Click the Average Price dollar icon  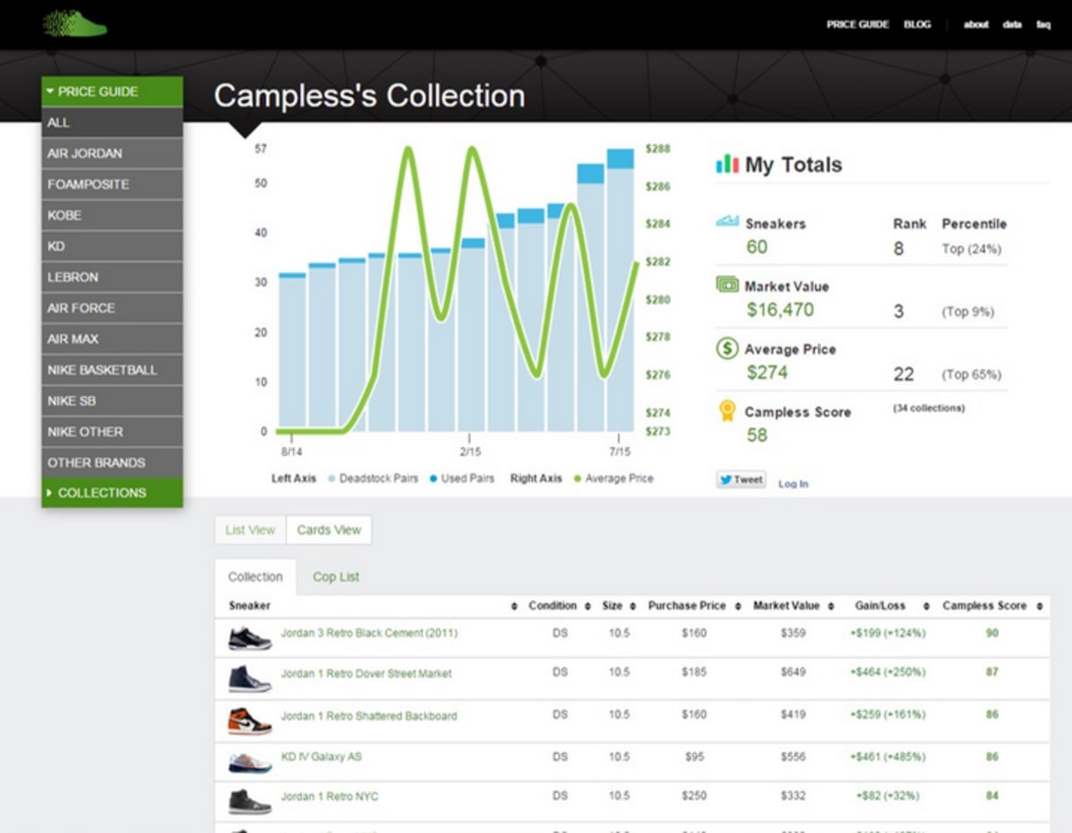point(727,347)
